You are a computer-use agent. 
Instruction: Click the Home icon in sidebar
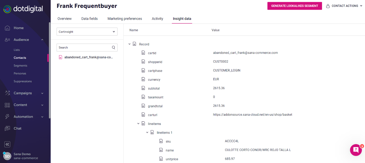[x=7, y=28]
